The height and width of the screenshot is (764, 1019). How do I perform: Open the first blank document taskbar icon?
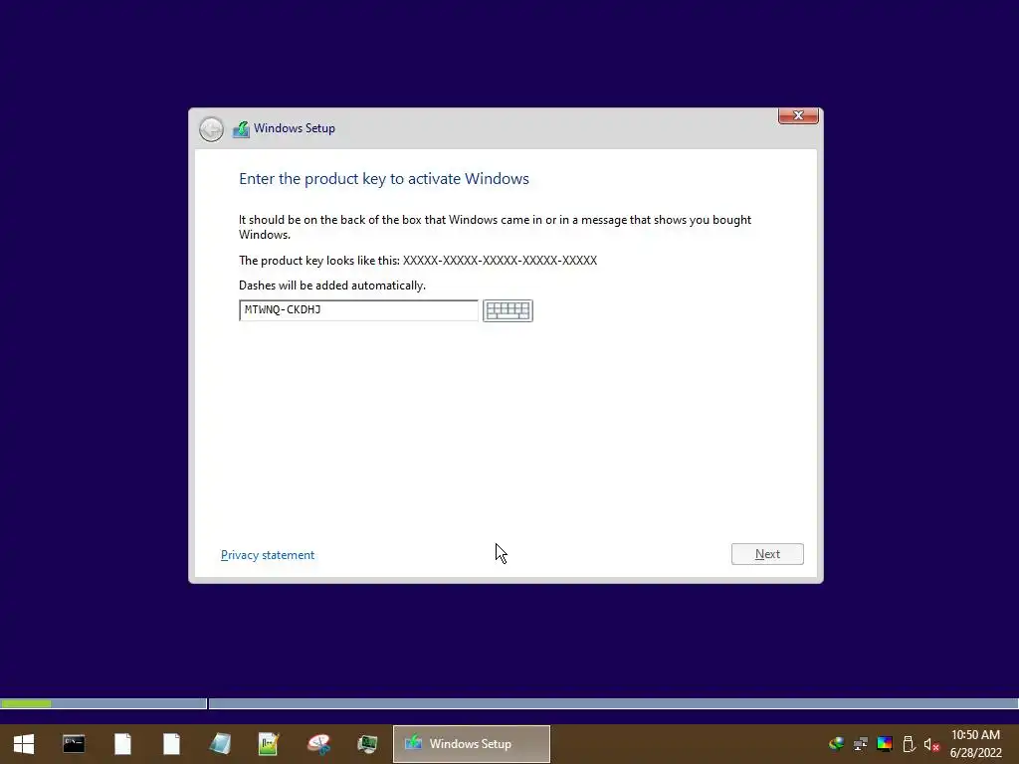(x=122, y=744)
